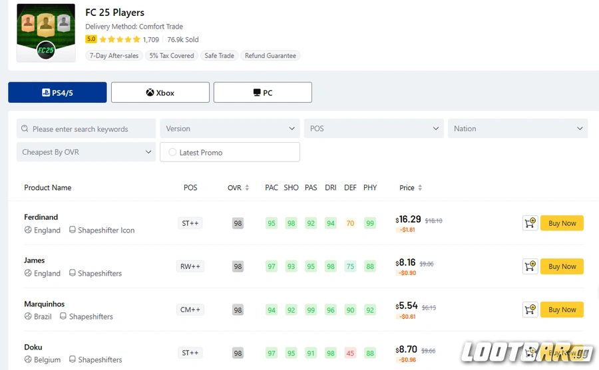Sort players by Price arrows icon
Image resolution: width=599 pixels, height=370 pixels.
click(420, 188)
